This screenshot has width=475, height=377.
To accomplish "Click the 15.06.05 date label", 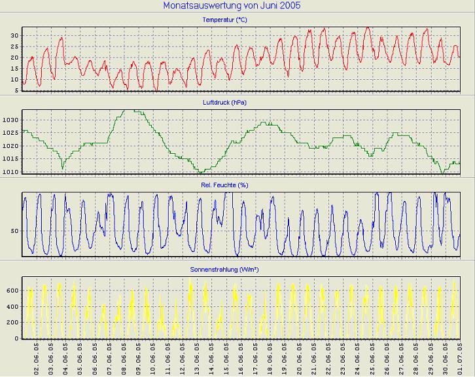I will click(x=226, y=357).
